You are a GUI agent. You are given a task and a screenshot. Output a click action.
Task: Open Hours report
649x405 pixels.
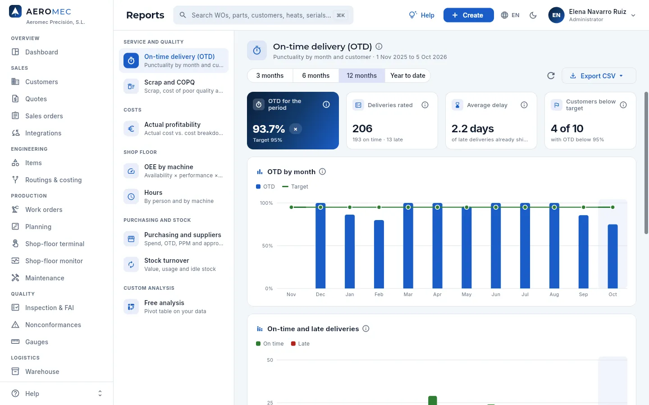pos(174,196)
